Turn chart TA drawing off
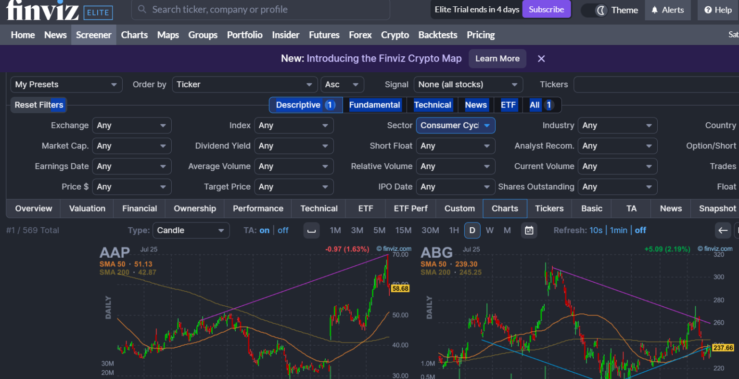This screenshot has height=379, width=739. [x=283, y=230]
